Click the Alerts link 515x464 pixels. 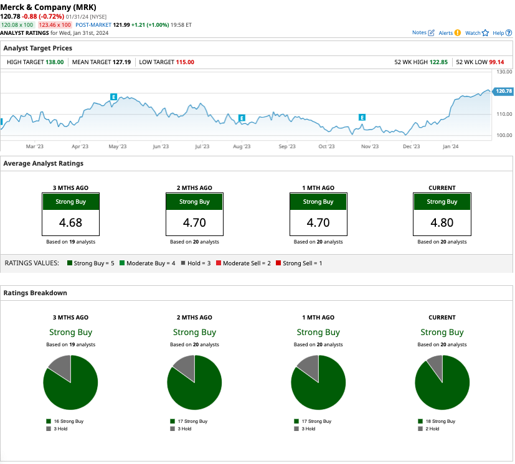point(446,33)
